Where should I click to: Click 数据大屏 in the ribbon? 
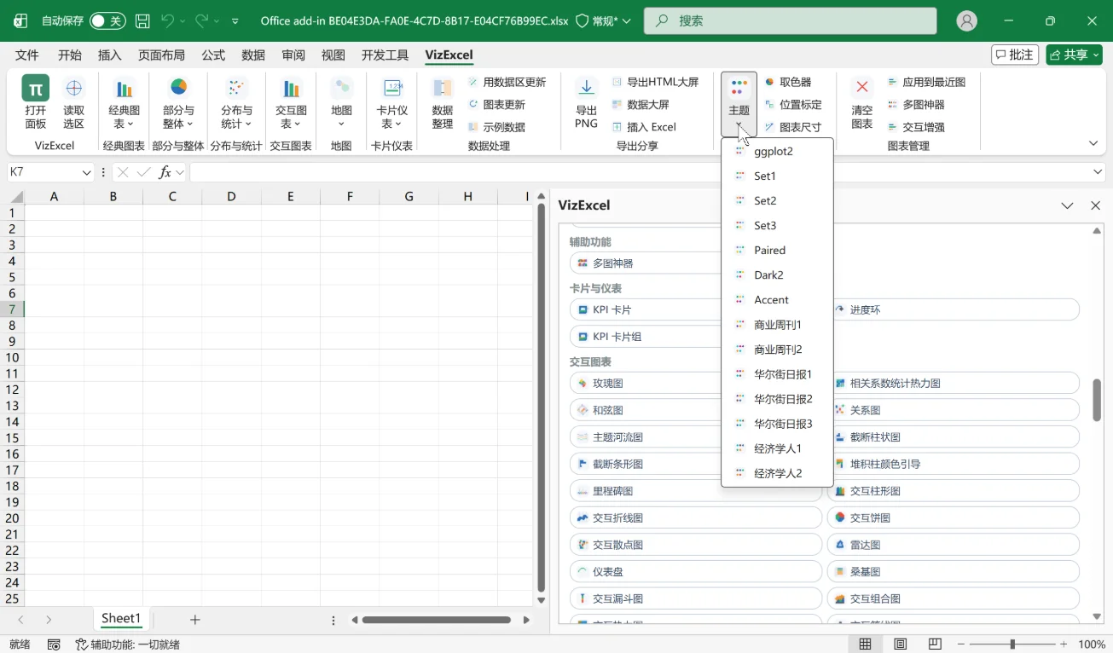point(641,105)
